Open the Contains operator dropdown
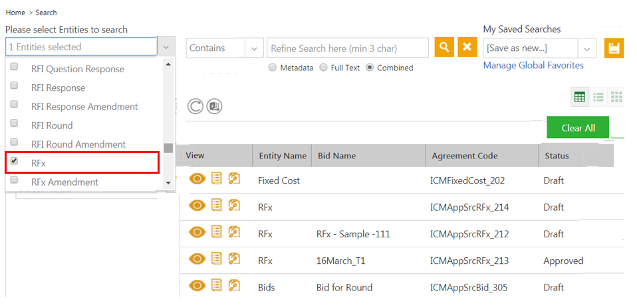637x307 pixels. (x=225, y=48)
